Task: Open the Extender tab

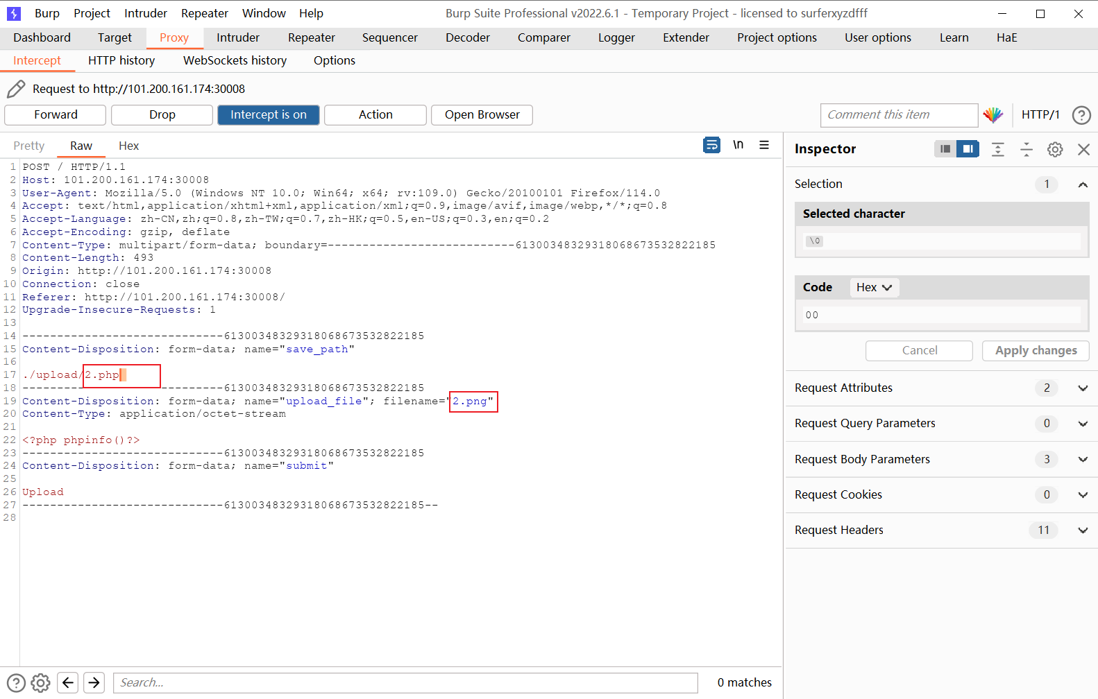Action: [x=686, y=37]
